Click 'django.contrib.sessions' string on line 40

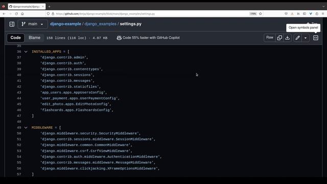coord(66,75)
